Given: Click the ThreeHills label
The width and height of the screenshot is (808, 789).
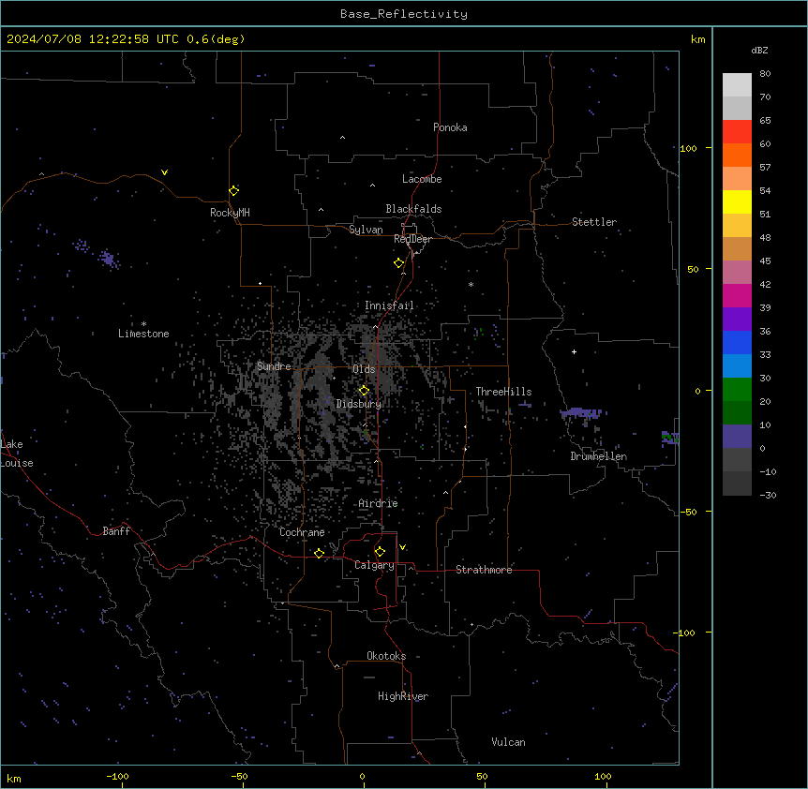Looking at the screenshot, I should (x=503, y=392).
